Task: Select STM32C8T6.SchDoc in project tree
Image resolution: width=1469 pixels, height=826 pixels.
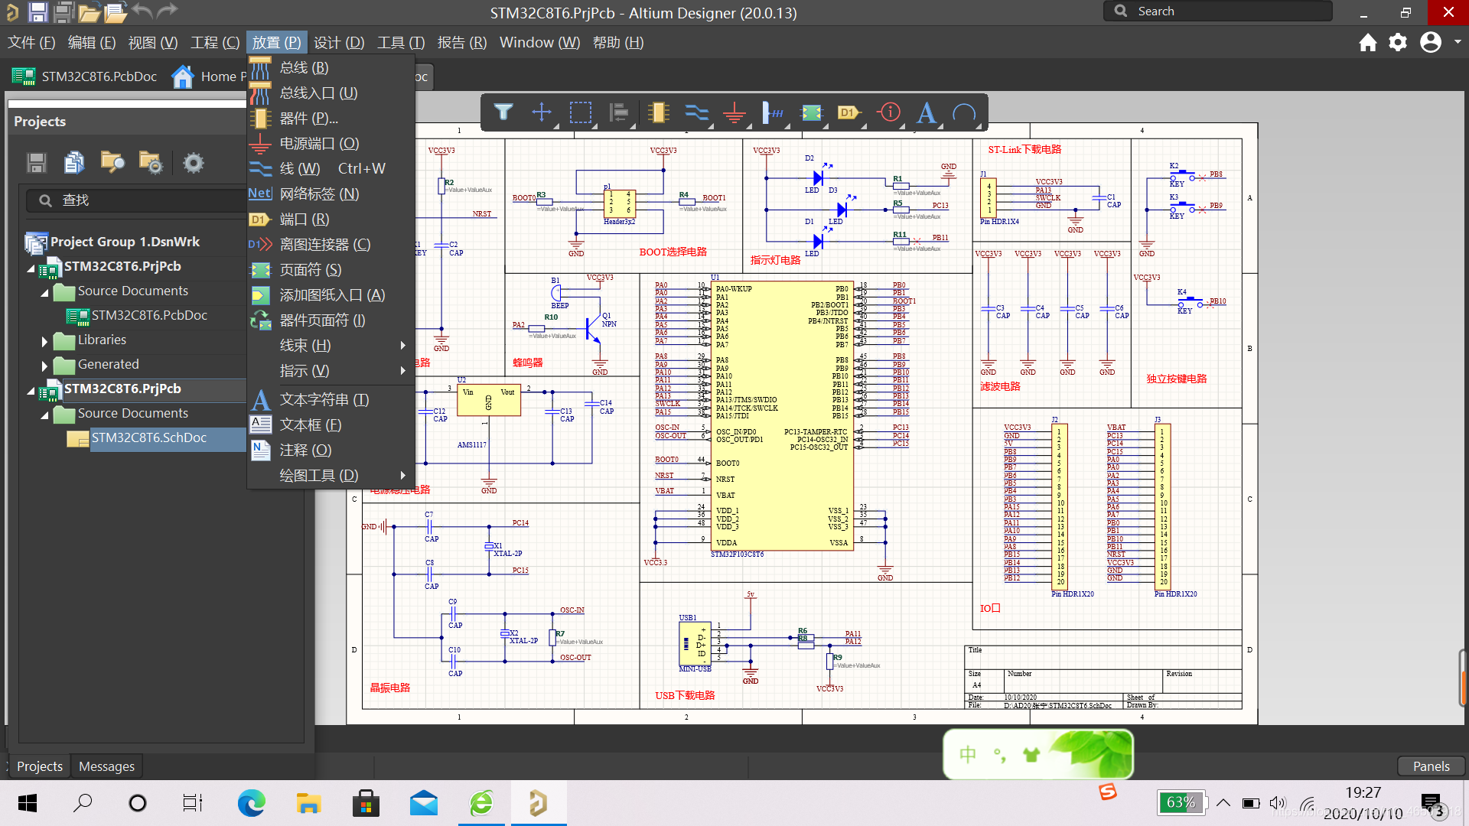Action: click(149, 438)
